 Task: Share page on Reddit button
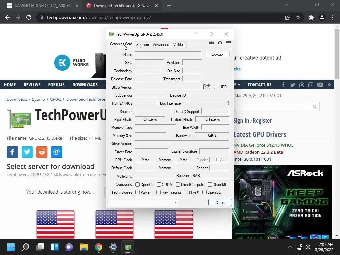(42, 152)
